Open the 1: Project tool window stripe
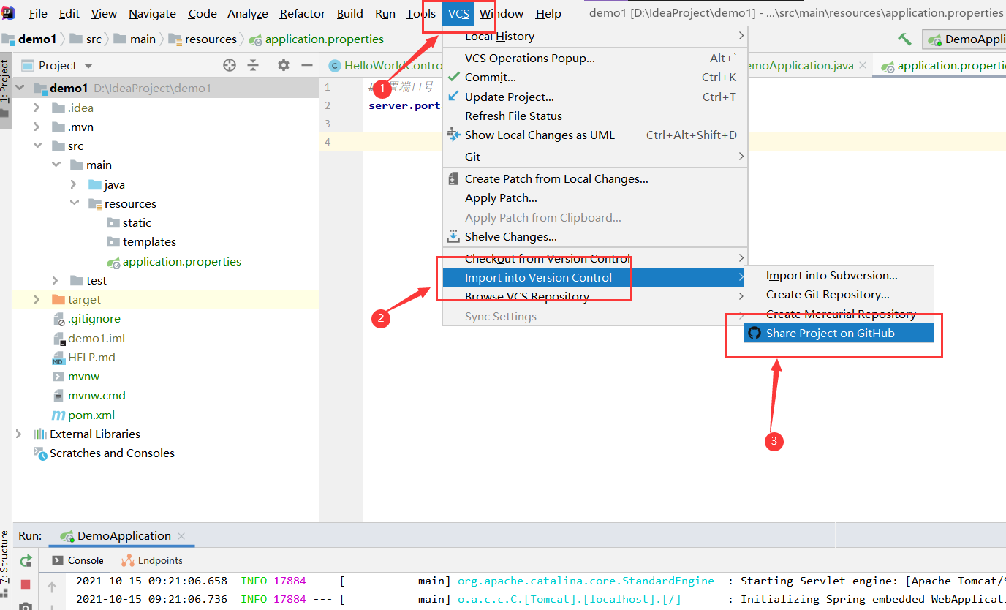The image size is (1006, 610). (5, 89)
